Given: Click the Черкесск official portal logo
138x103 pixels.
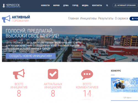Looking at the screenshot, I should pyautogui.click(x=11, y=5).
